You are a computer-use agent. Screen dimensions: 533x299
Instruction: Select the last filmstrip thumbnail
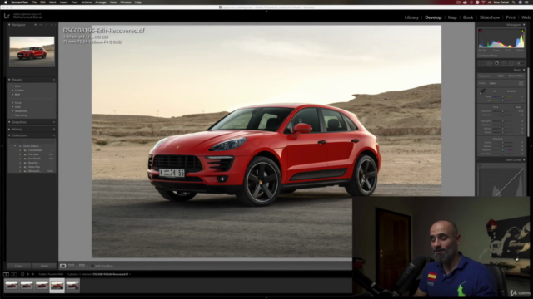[x=72, y=286]
